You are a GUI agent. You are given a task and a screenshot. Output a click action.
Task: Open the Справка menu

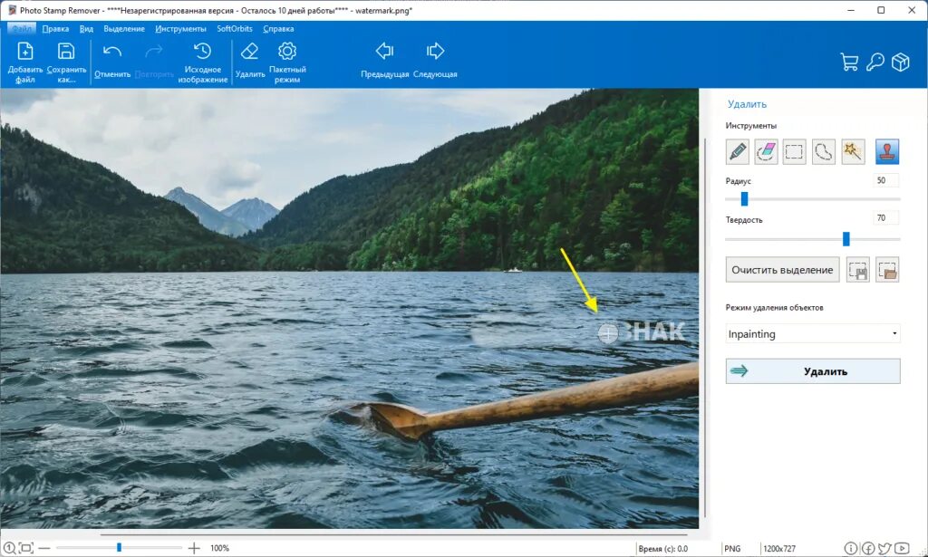pos(278,28)
